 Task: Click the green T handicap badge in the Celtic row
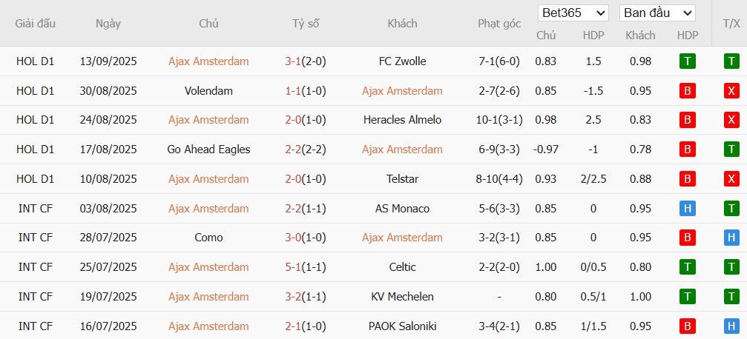(688, 267)
